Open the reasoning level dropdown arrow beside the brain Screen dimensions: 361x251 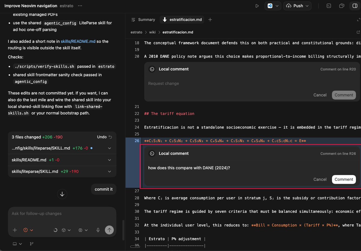[86, 230]
